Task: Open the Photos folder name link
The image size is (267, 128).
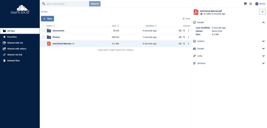Action: pyautogui.click(x=56, y=37)
